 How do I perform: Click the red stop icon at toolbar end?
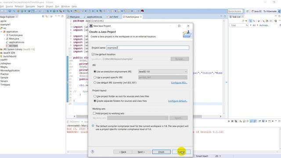click(x=142, y=11)
